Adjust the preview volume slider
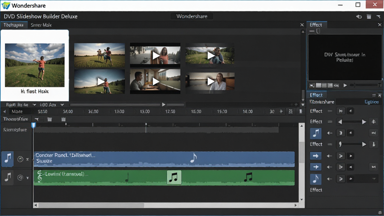This screenshot has width=384, height=216. point(365,85)
